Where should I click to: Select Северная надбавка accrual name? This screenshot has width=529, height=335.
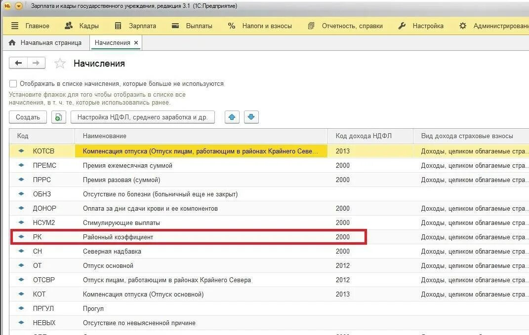tap(112, 252)
